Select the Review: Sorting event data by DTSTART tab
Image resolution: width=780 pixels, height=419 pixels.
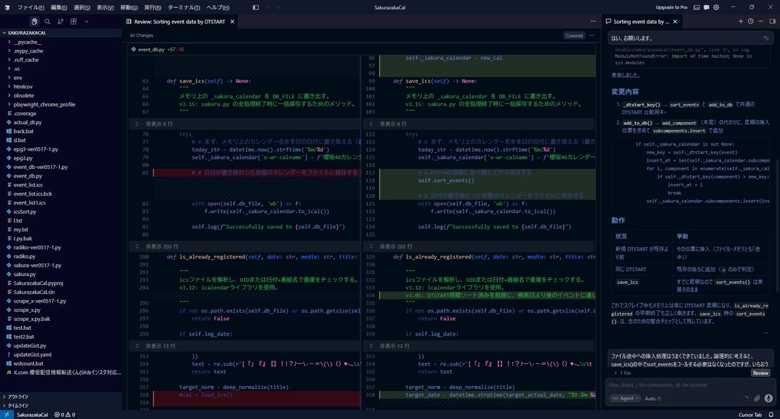pos(181,21)
